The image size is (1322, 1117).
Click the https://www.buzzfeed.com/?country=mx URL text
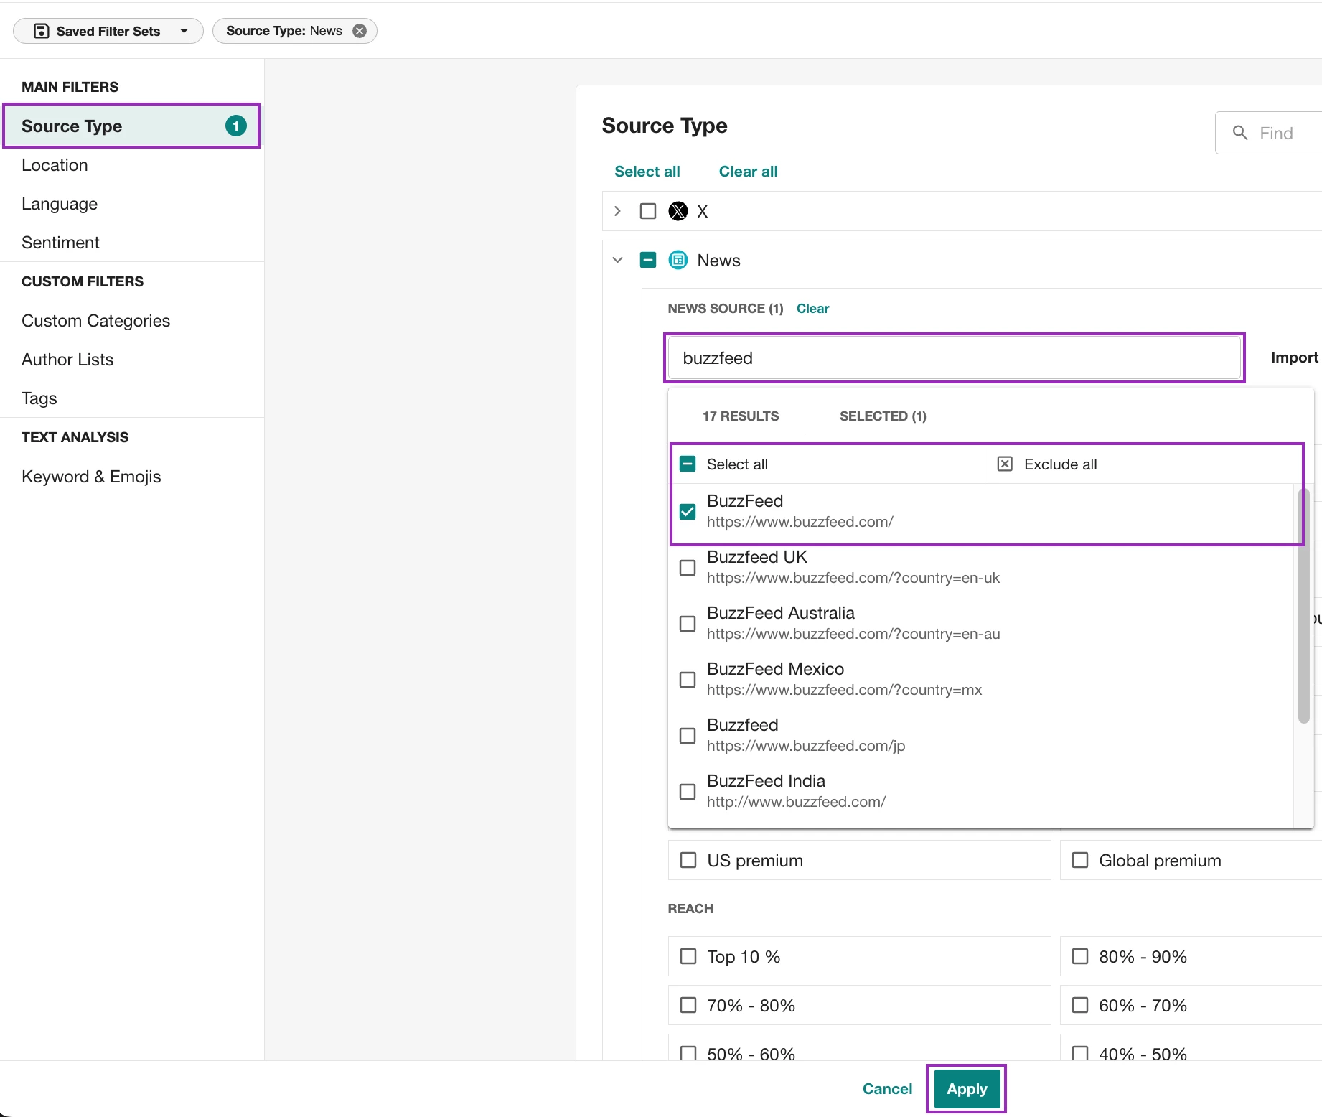pos(844,690)
